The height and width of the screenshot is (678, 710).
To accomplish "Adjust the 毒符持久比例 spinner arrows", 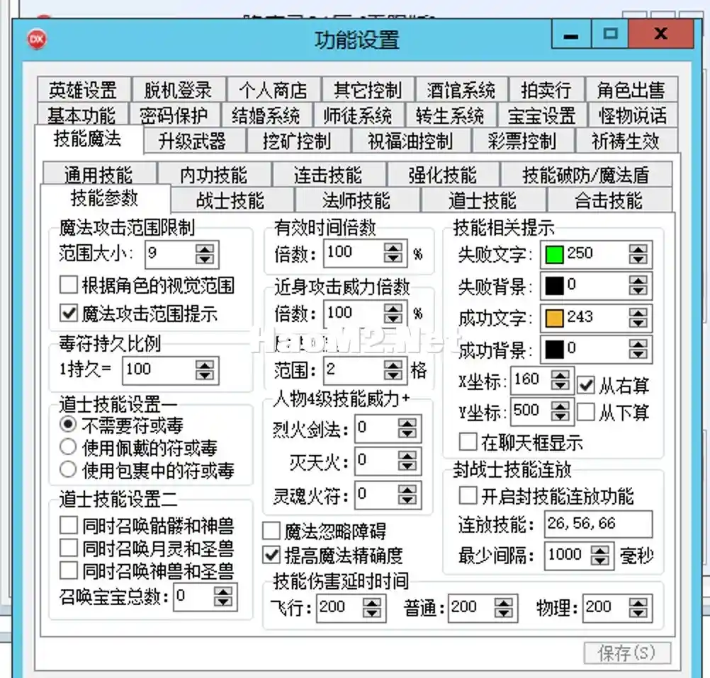I will 204,370.
